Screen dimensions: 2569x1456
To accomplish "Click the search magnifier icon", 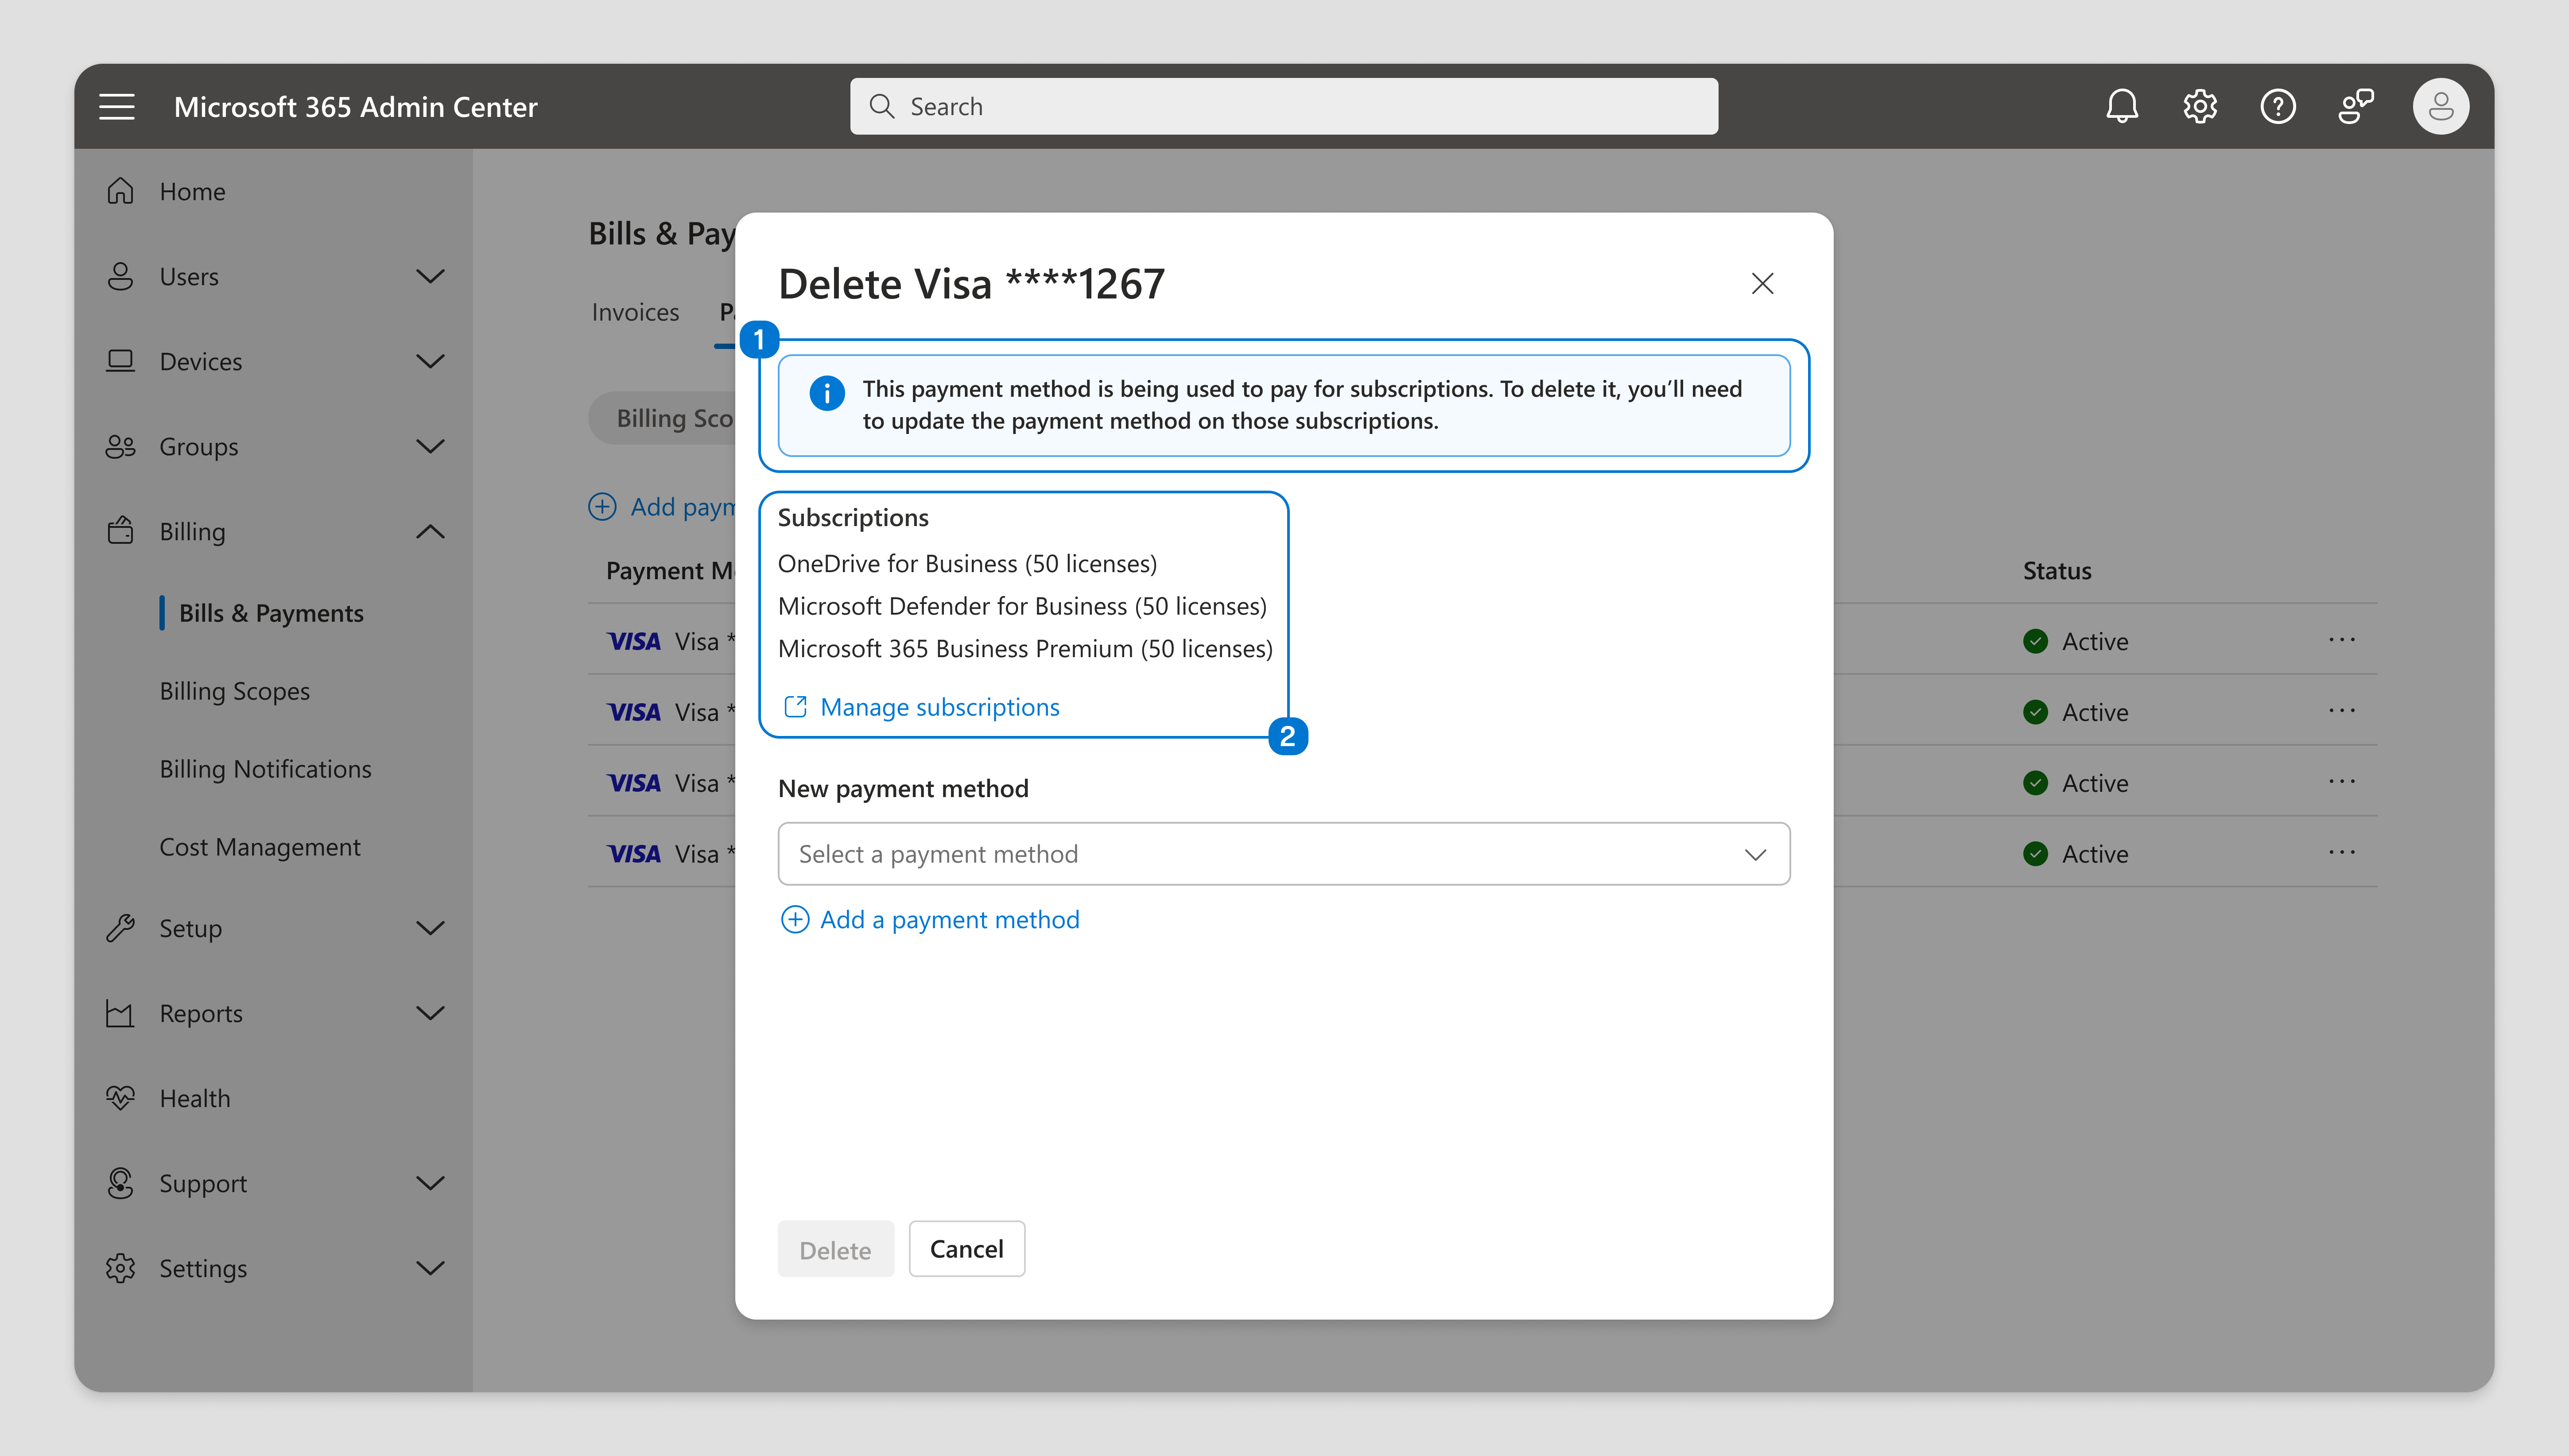I will click(881, 106).
